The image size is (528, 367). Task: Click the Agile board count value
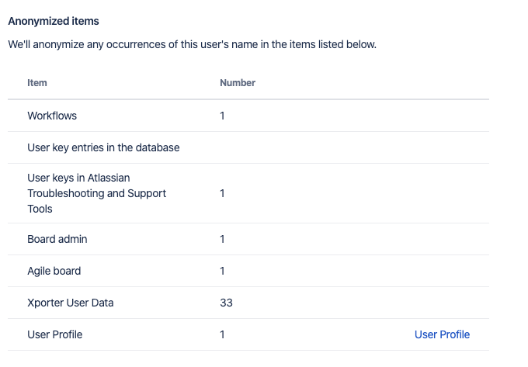pos(222,271)
